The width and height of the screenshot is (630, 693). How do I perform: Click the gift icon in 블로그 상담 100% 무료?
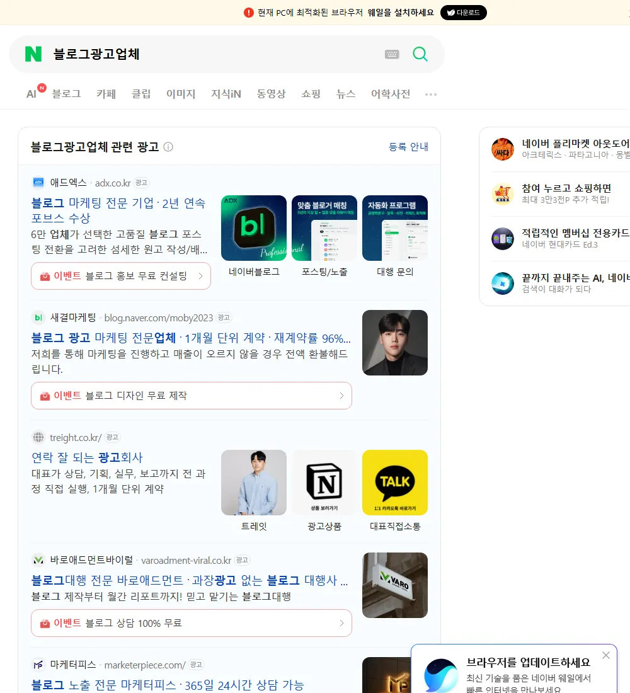point(45,624)
